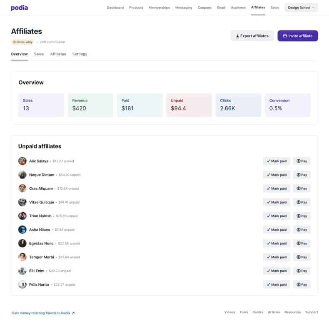
Task: Open Products in top navigation
Action: pos(136,8)
